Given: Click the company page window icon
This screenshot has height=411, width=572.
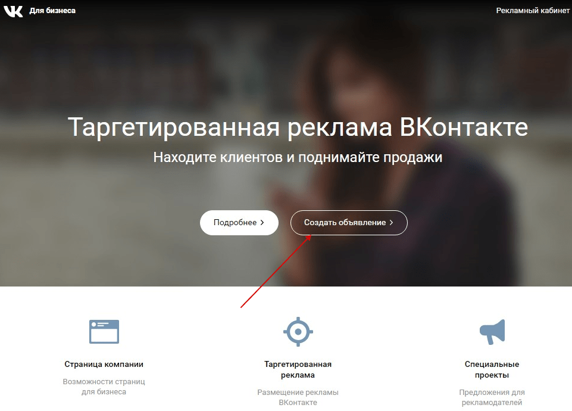Looking at the screenshot, I should tap(104, 331).
